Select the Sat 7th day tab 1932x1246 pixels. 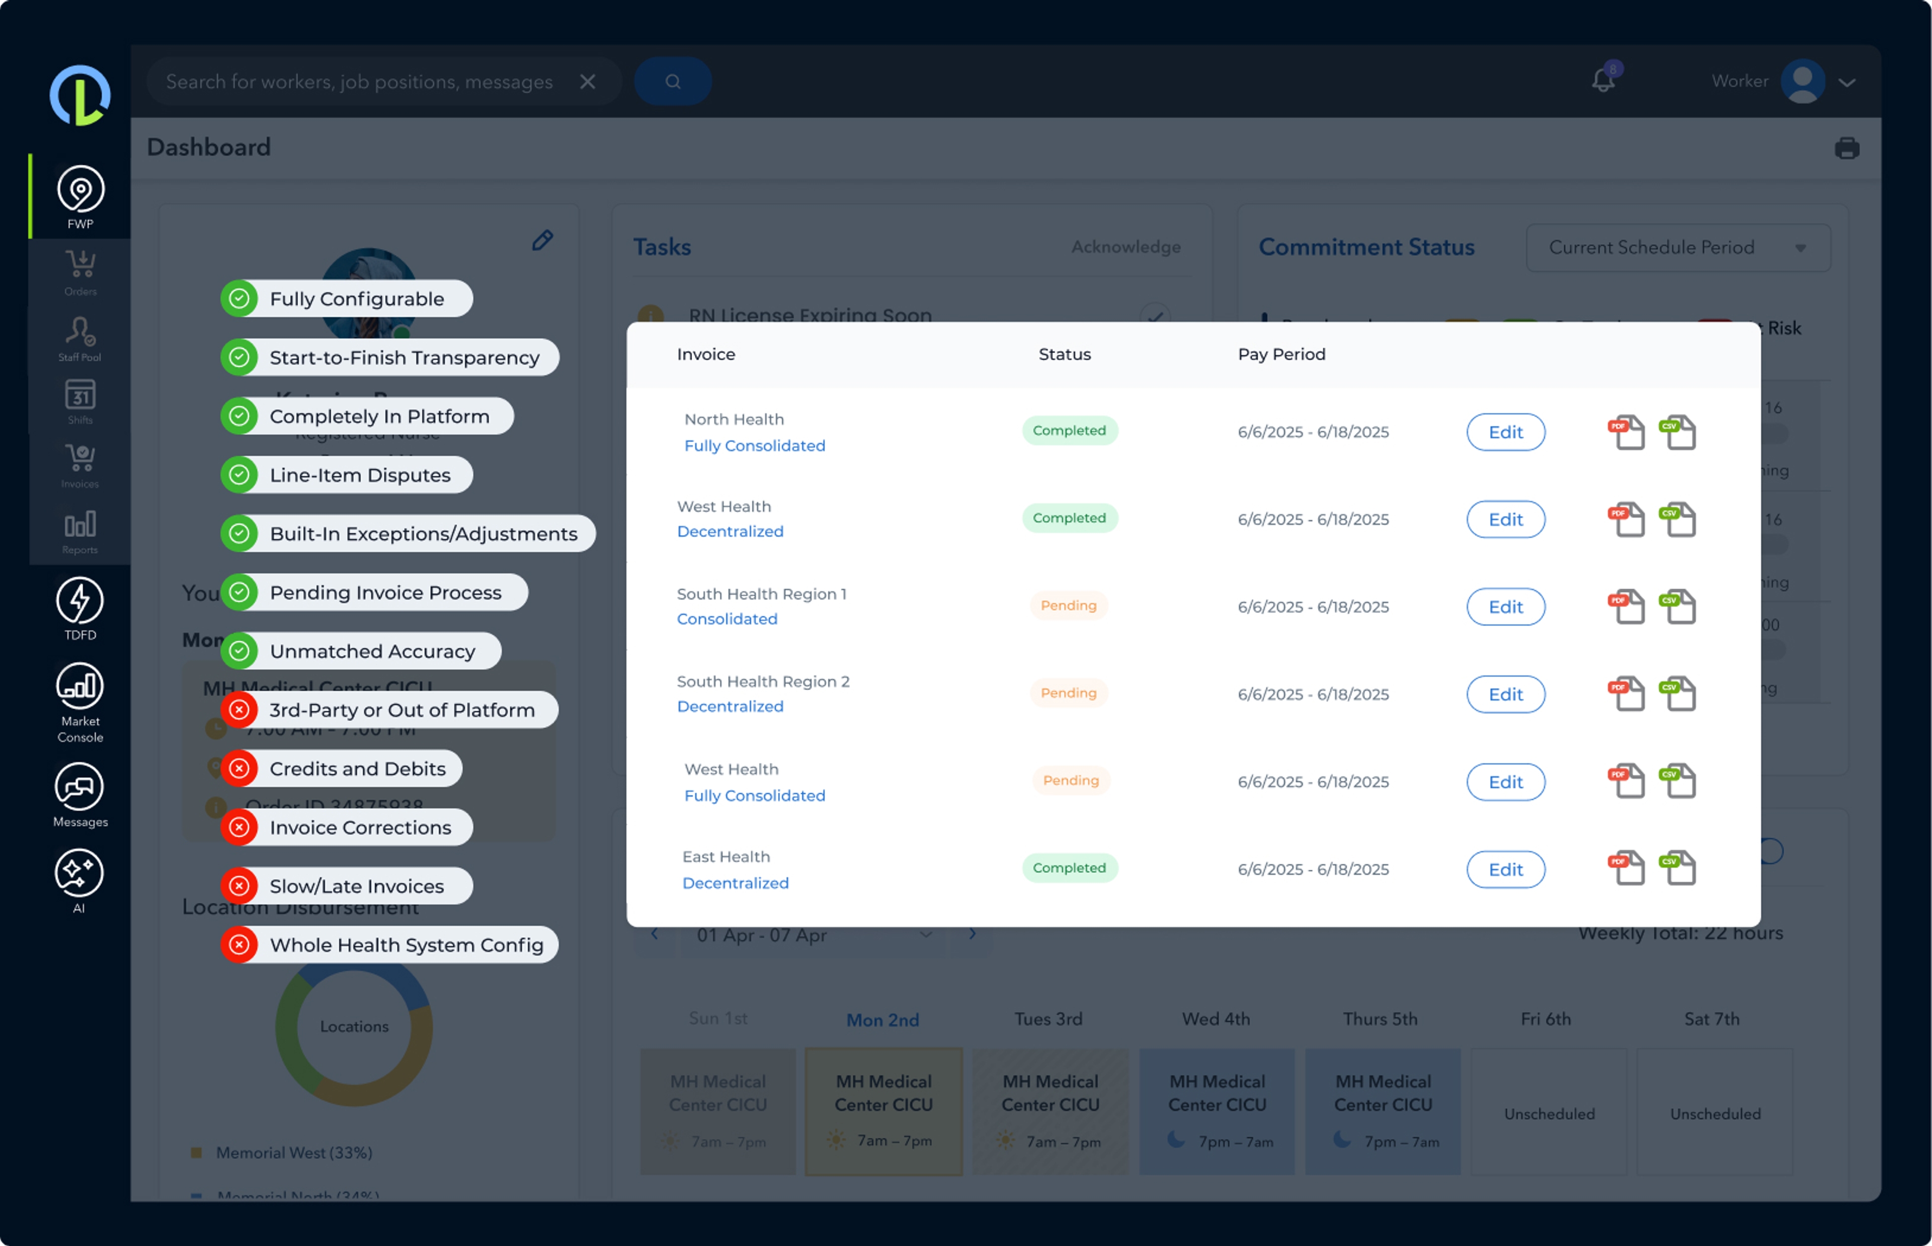click(x=1712, y=1020)
